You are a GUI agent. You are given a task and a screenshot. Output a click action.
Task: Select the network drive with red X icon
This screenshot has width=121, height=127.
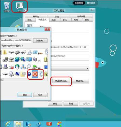click(x=11, y=67)
